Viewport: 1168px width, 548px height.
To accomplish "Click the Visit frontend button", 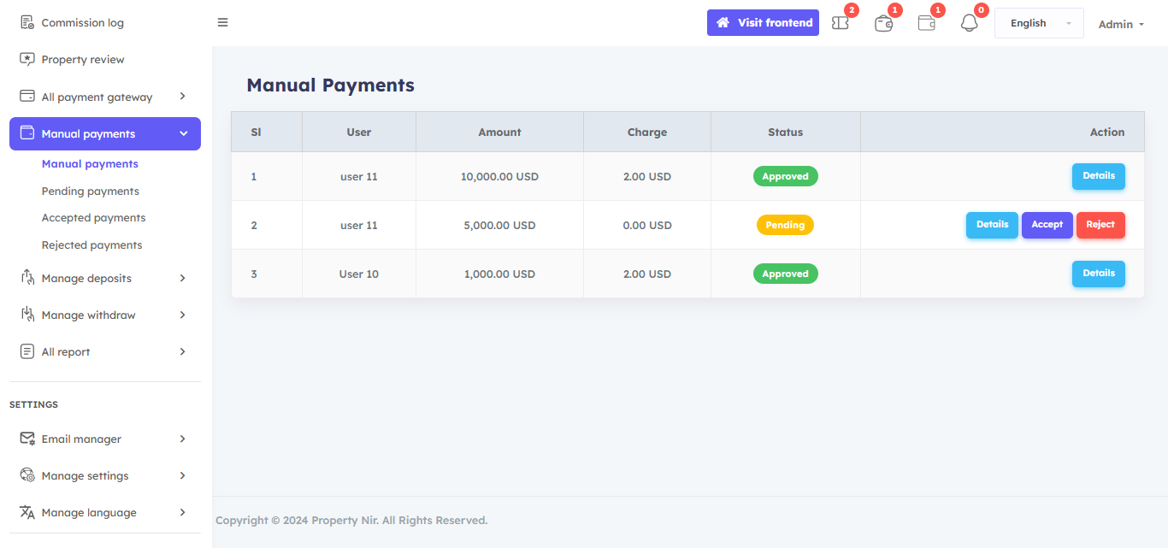I will point(763,23).
